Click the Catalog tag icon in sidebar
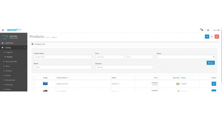 pos(3,48)
